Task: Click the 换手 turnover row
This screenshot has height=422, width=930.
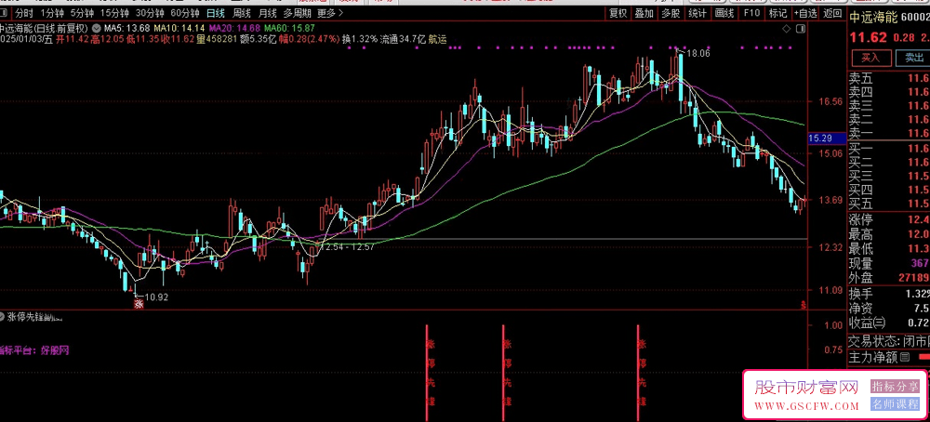Action: pos(888,294)
